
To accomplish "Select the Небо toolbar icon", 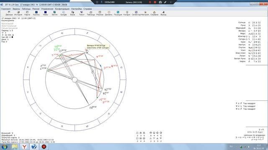I will pyautogui.click(x=45, y=13).
